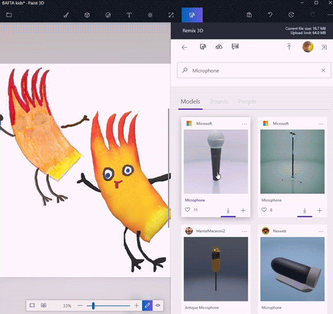Toggle the edit pencil mode button
The image size is (333, 314).
pyautogui.click(x=148, y=305)
